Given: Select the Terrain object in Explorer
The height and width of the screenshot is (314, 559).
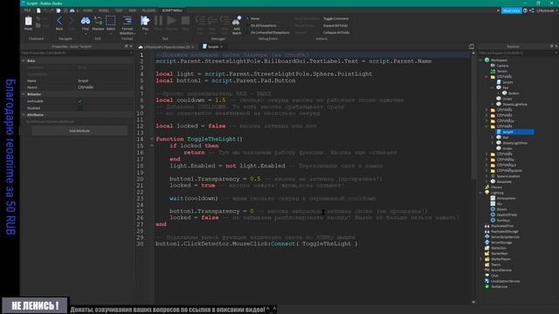Looking at the screenshot, I should coord(501,72).
